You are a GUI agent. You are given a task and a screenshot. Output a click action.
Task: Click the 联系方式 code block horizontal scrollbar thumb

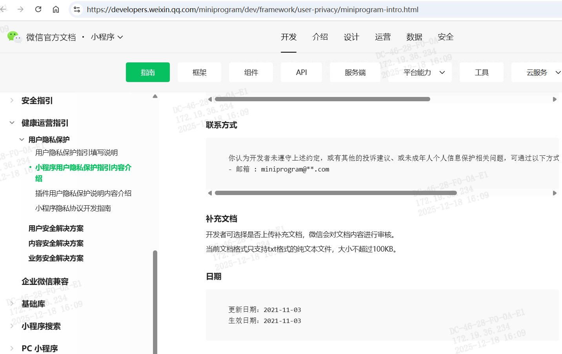(x=336, y=193)
